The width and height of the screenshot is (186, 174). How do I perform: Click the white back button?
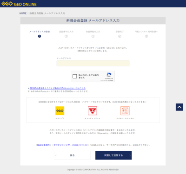[72, 155]
